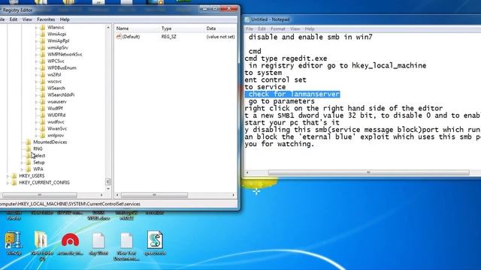Open Registry Editor View menu
The width and height of the screenshot is (481, 270).
[x=27, y=19]
